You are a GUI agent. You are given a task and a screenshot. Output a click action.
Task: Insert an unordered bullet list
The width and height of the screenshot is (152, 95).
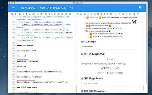tap(66, 14)
